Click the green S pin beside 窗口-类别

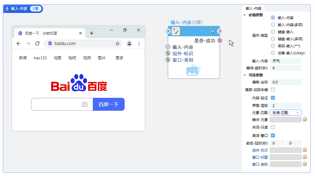pyautogui.click(x=168, y=60)
